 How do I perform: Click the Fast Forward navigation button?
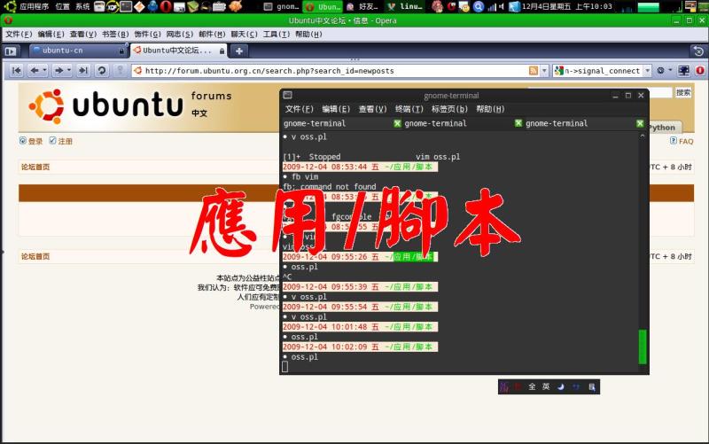tap(83, 71)
